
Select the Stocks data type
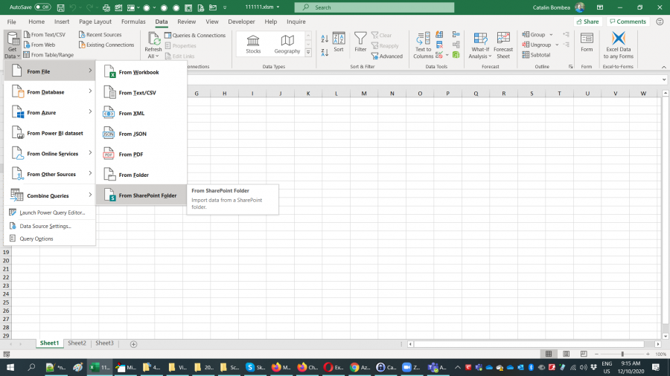click(253, 45)
